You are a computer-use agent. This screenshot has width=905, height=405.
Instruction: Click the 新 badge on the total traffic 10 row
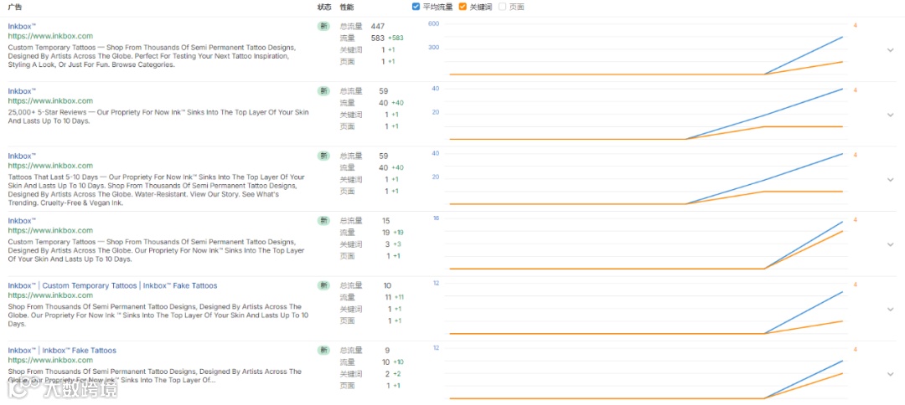(x=323, y=285)
